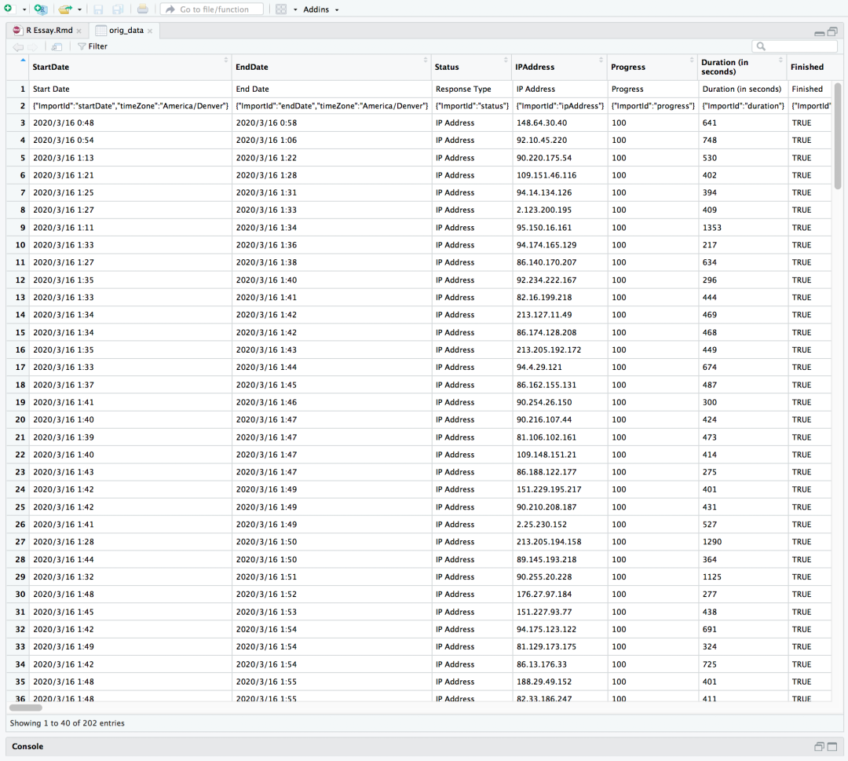Click the Finished column header

click(x=809, y=67)
